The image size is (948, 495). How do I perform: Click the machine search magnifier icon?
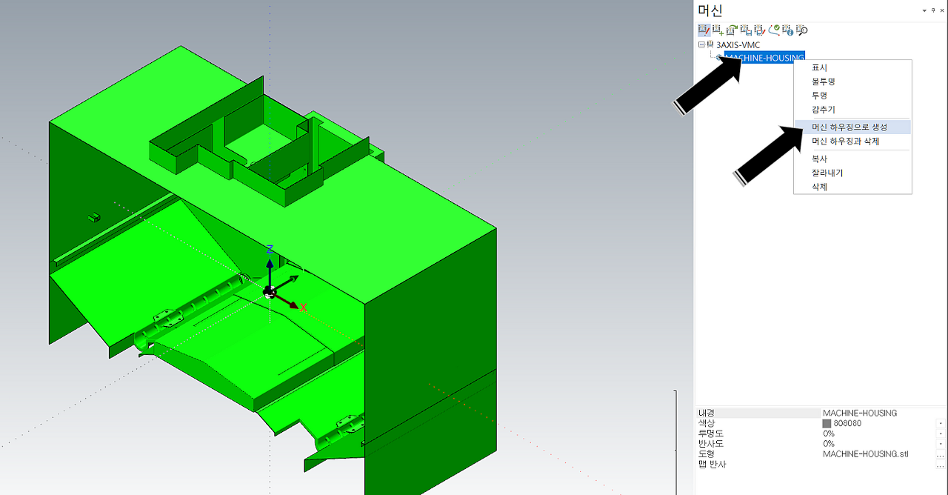[x=801, y=30]
